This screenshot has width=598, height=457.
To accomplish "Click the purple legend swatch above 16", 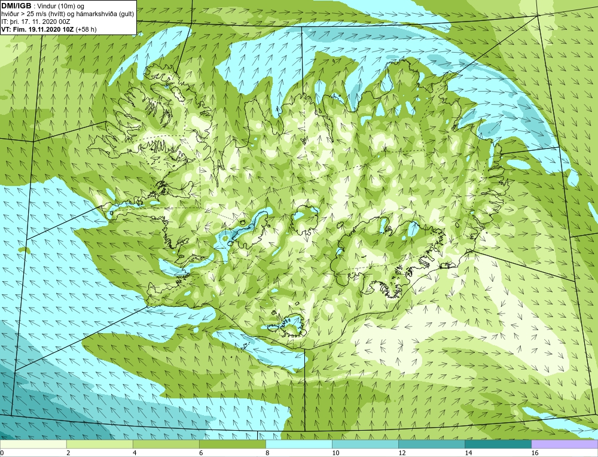I will 565,444.
